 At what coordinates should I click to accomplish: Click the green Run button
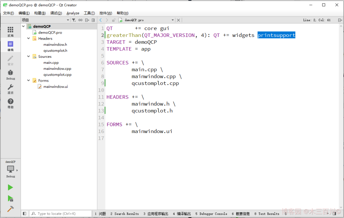[10, 187]
